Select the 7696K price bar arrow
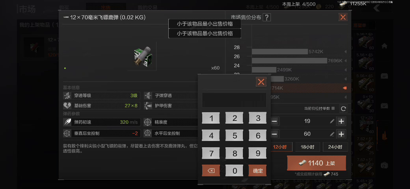 click(x=345, y=61)
